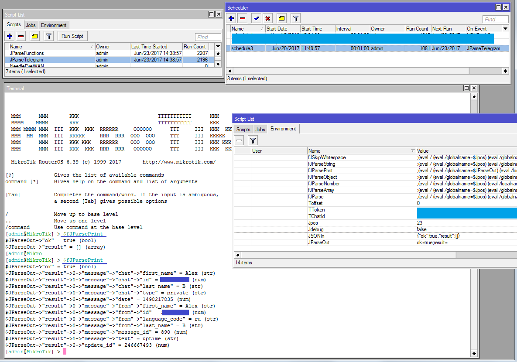Disable schedule using red X icon

pyautogui.click(x=268, y=18)
